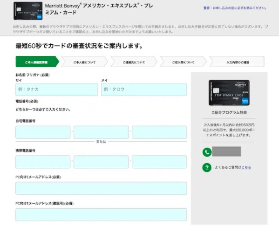
Task: Click the last 自宅電話番号 box
Action: tap(159, 132)
